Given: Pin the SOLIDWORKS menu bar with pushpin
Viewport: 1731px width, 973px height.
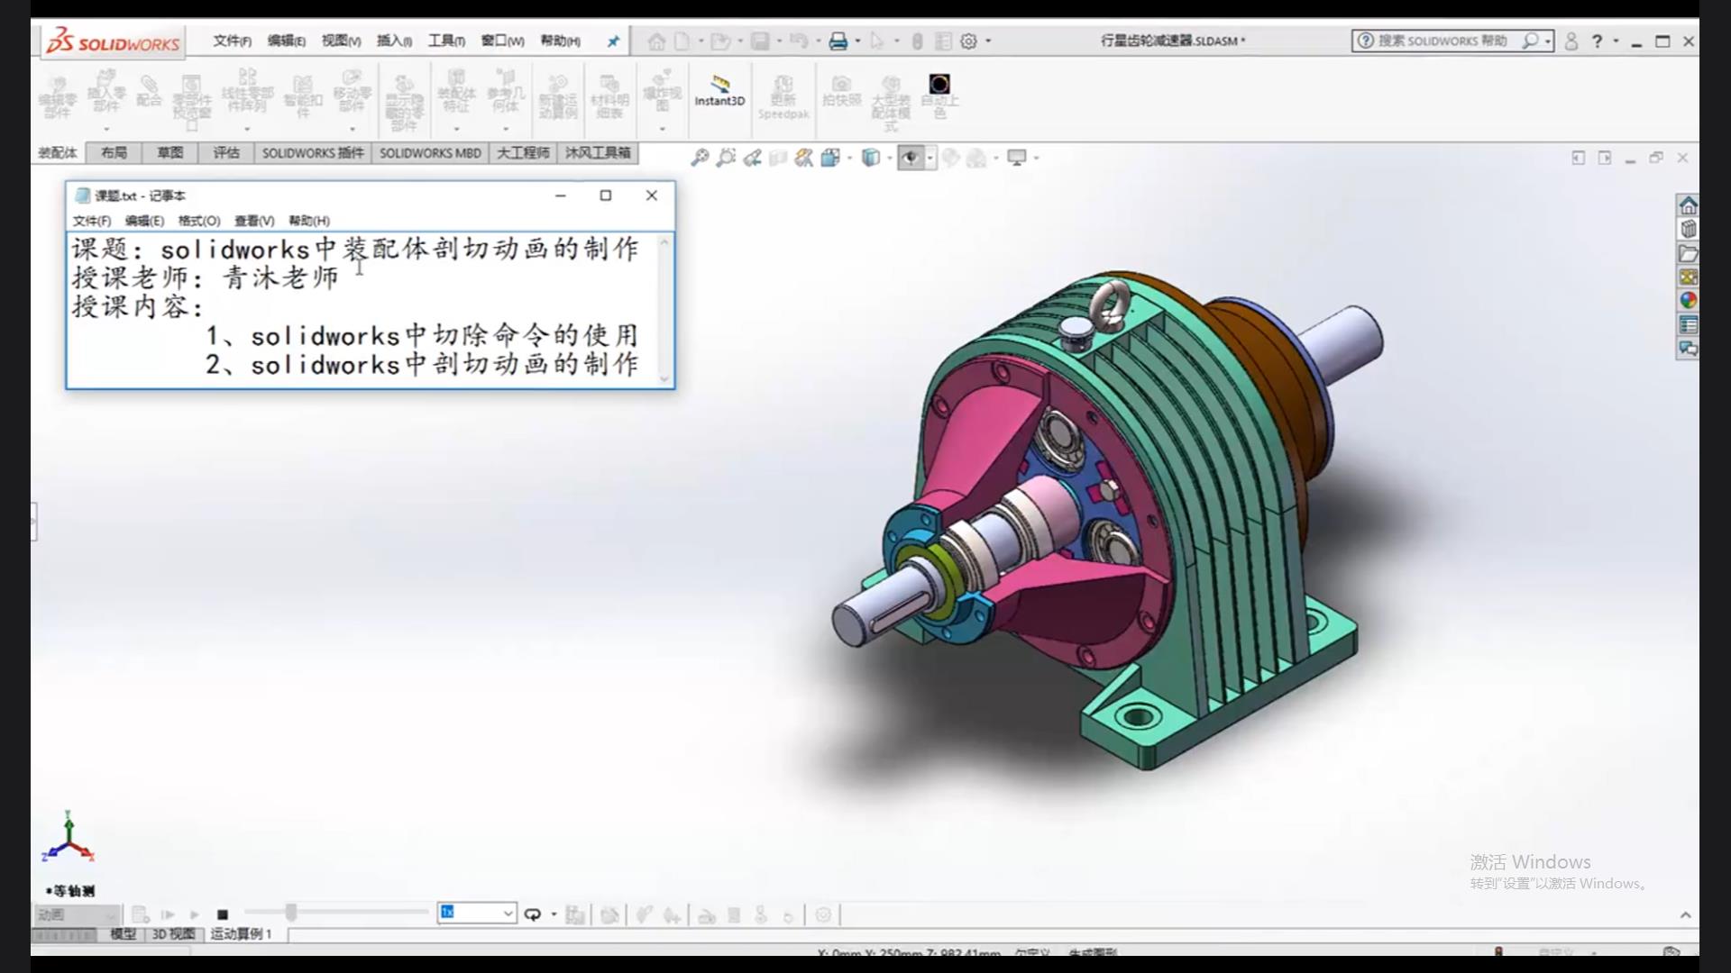Looking at the screenshot, I should tap(613, 41).
